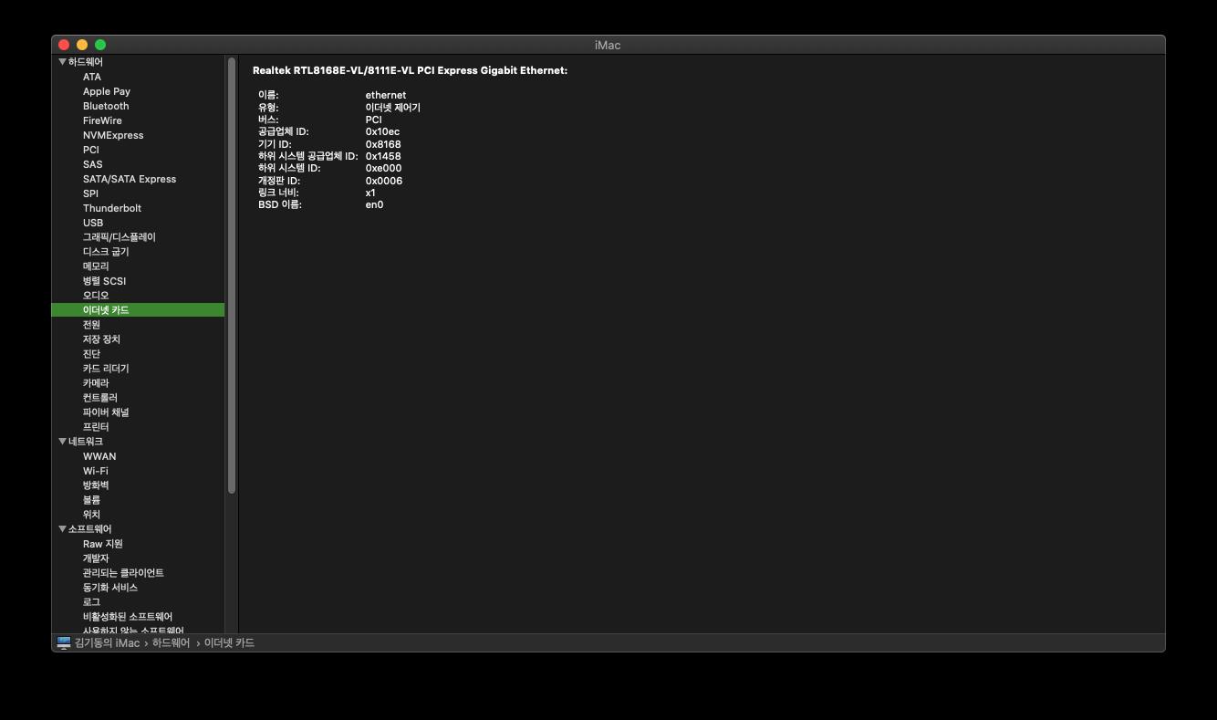Open 관리되는 클라이언트 entry
1217x720 pixels.
coord(123,573)
